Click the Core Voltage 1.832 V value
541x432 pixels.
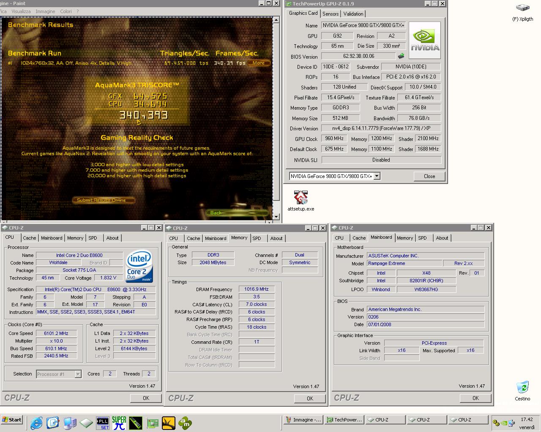108,278
